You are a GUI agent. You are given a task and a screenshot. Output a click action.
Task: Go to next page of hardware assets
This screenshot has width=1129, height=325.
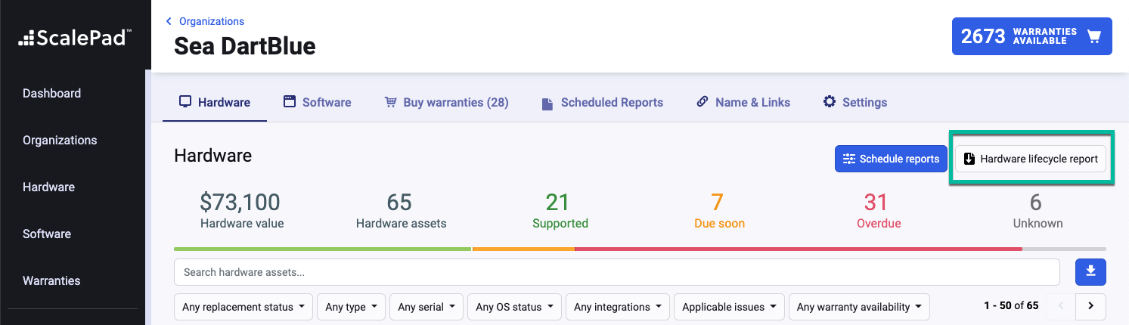[1090, 306]
